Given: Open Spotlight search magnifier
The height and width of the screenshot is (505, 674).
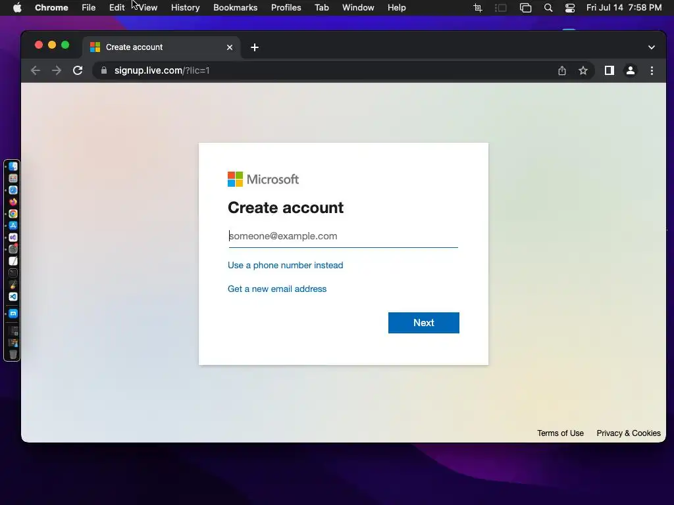Looking at the screenshot, I should pos(548,8).
